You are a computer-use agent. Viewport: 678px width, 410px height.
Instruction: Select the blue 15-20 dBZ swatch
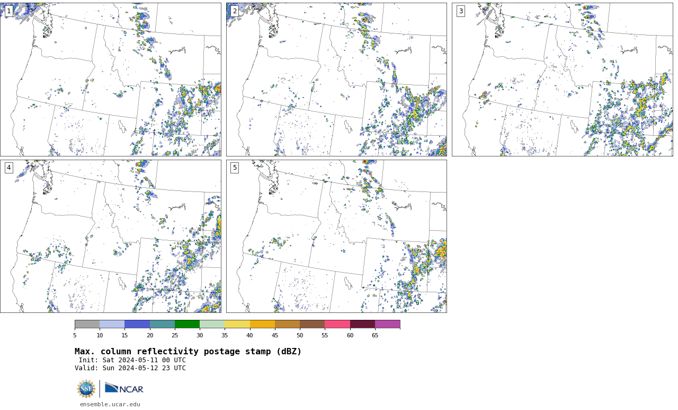pyautogui.click(x=137, y=324)
